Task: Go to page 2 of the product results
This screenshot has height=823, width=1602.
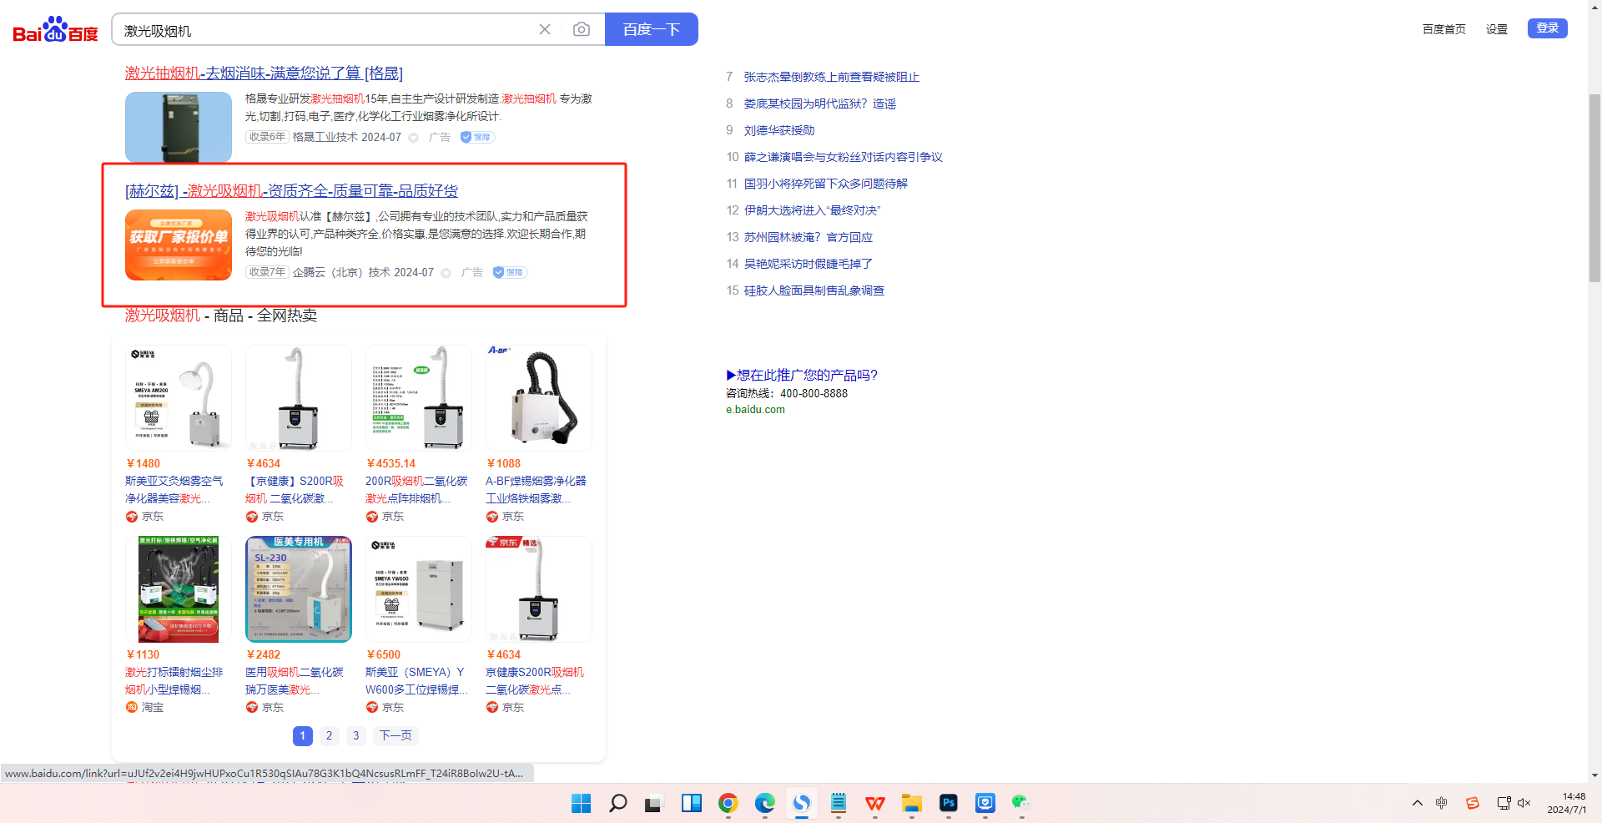Action: pos(329,735)
